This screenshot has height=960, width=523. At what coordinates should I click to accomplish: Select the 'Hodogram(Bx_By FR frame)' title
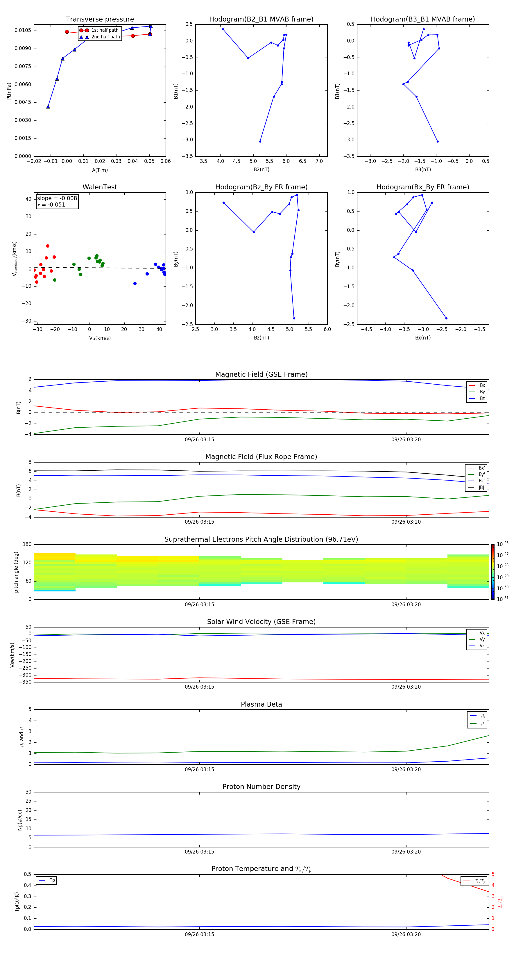[423, 187]
